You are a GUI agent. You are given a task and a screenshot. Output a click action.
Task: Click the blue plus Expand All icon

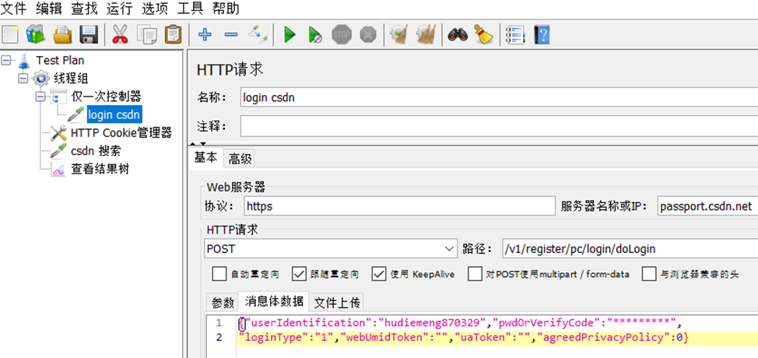click(205, 34)
